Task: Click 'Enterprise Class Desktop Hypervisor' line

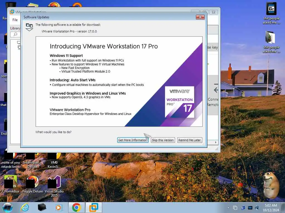Action: point(90,114)
